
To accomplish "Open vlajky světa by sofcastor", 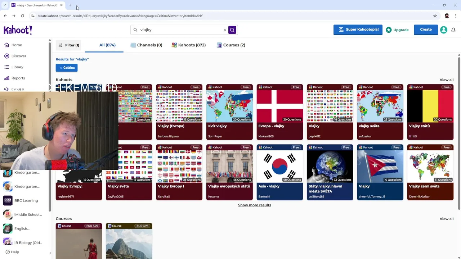I will [x=380, y=112].
